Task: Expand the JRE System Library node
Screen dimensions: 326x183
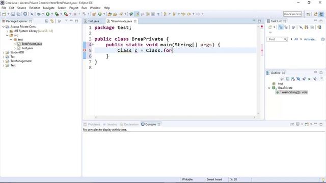Action: point(8,31)
